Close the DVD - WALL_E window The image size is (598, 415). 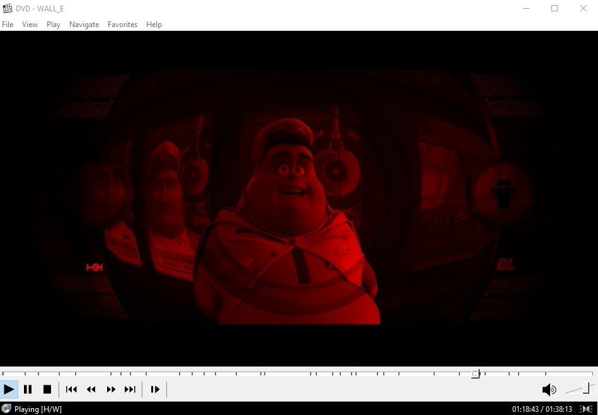coord(583,8)
